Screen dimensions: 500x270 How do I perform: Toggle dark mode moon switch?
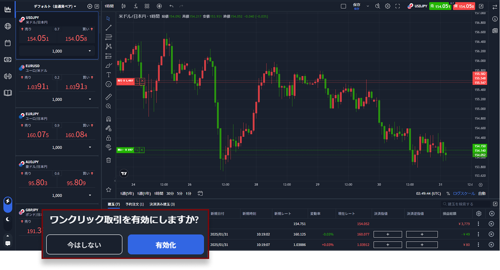pos(8,219)
